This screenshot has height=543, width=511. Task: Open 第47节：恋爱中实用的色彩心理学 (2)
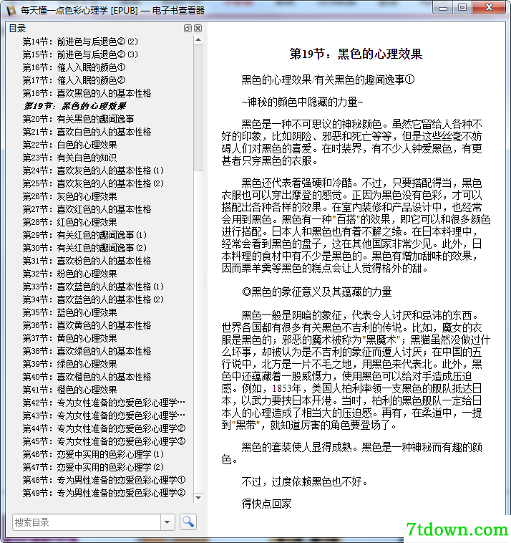click(x=93, y=467)
